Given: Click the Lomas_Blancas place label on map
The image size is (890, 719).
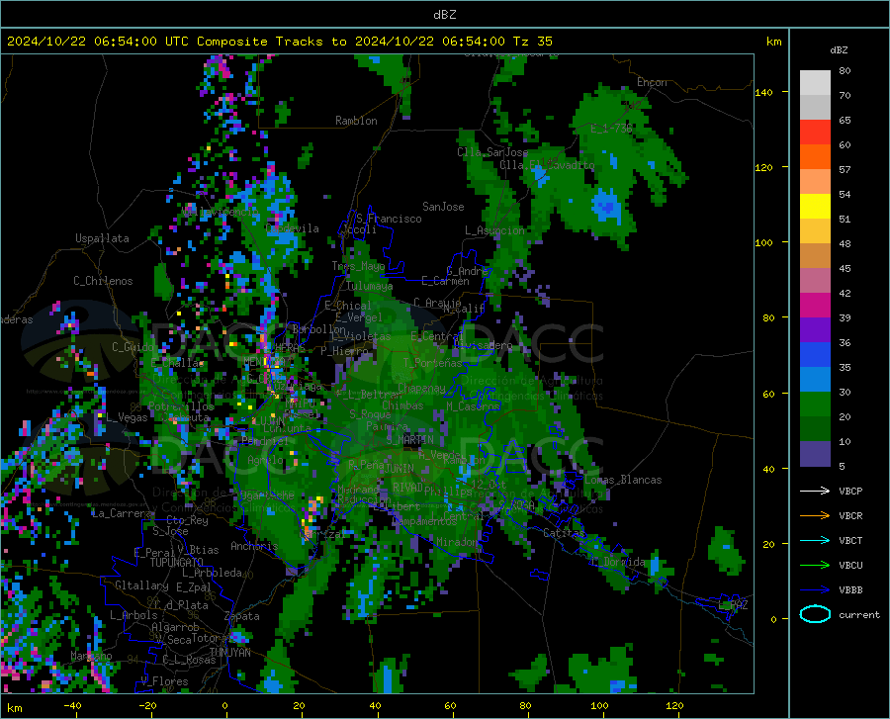Looking at the screenshot, I should [623, 480].
